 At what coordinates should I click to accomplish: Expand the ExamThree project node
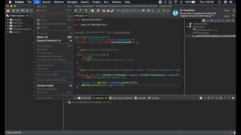click(8, 23)
